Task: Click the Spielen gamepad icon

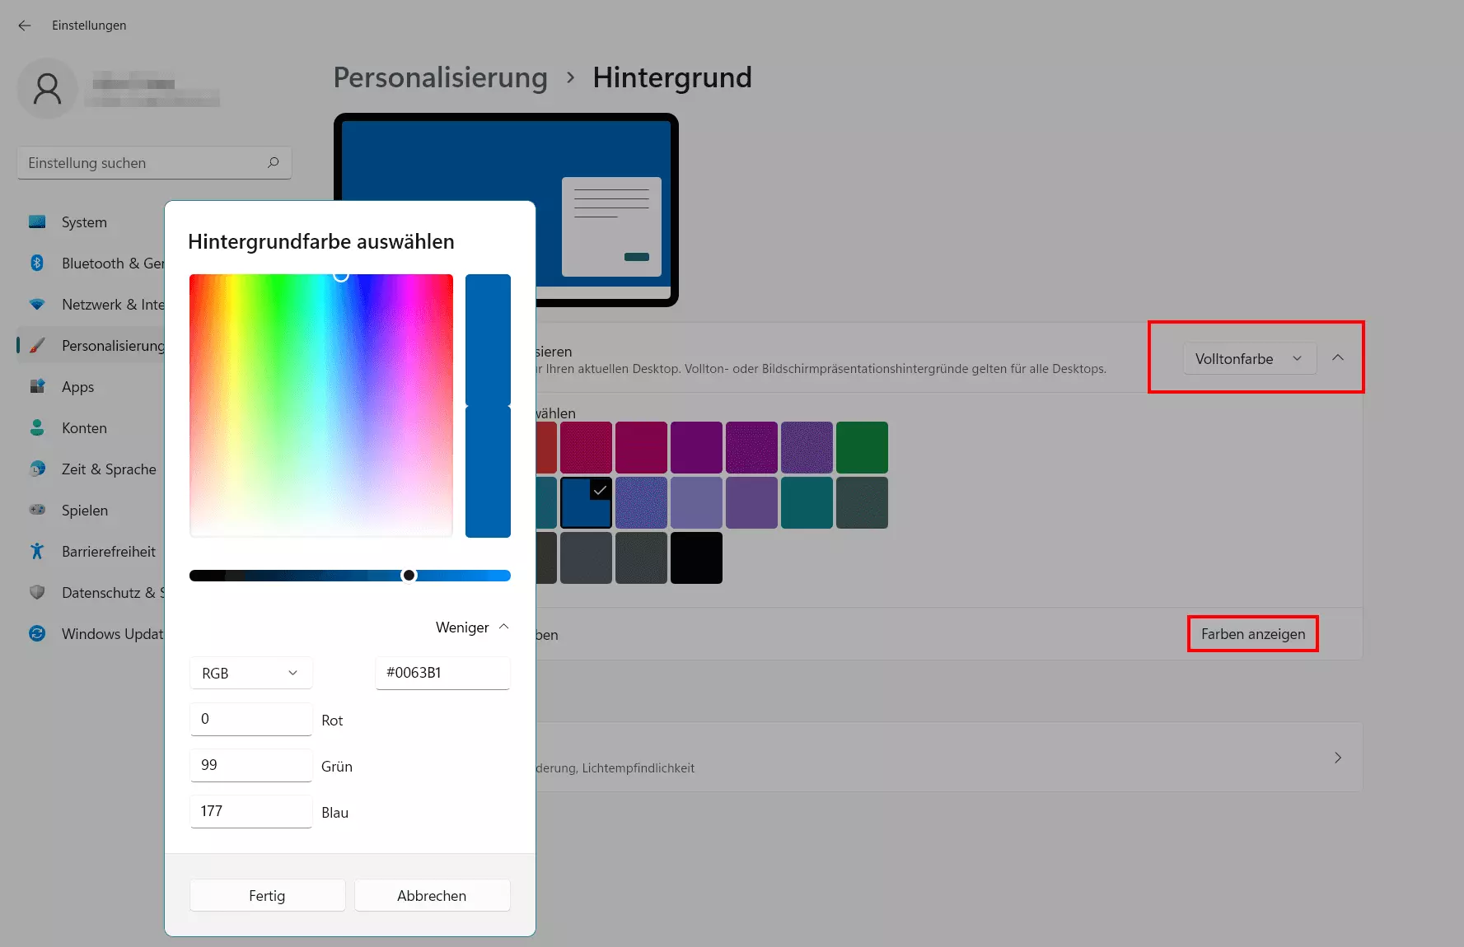Action: tap(37, 510)
